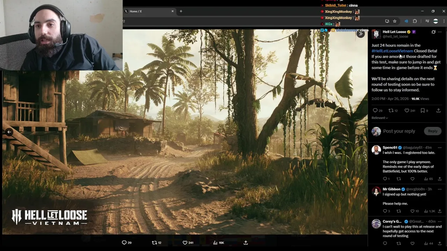
Task: Like Corey's comment
Action: tap(412, 243)
